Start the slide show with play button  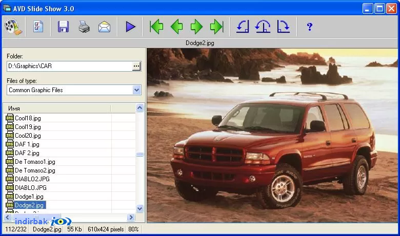tap(130, 27)
